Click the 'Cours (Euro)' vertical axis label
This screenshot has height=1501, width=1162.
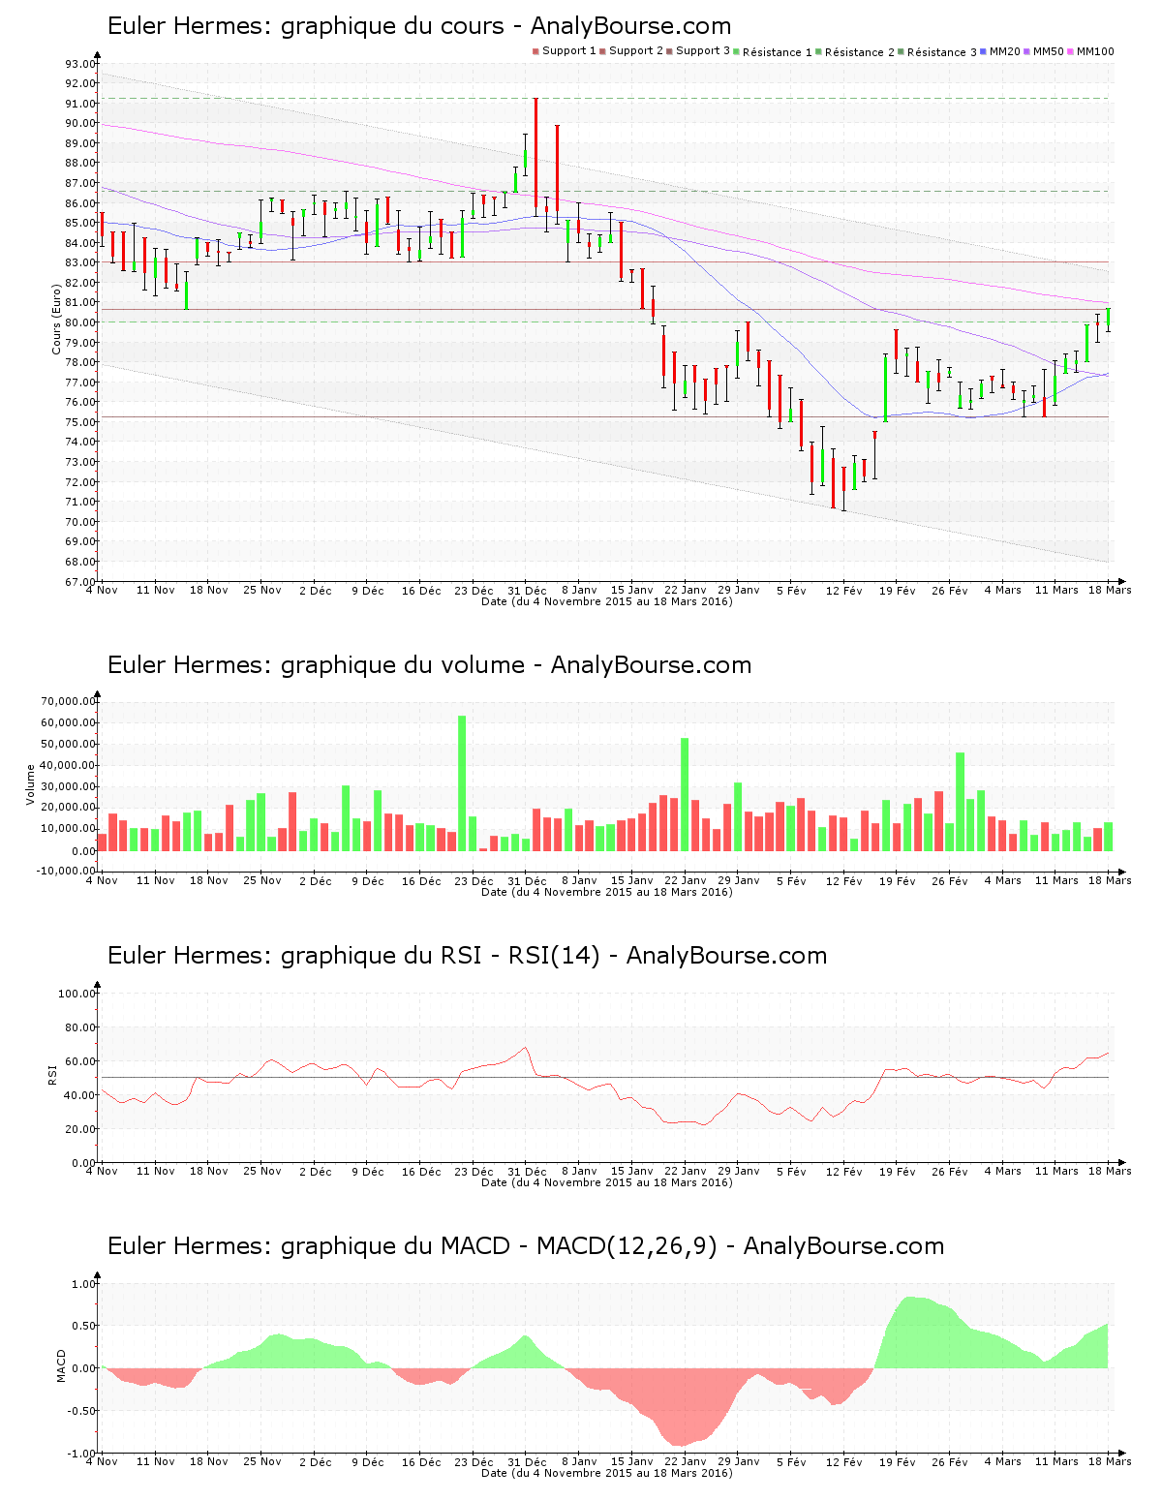coord(57,318)
